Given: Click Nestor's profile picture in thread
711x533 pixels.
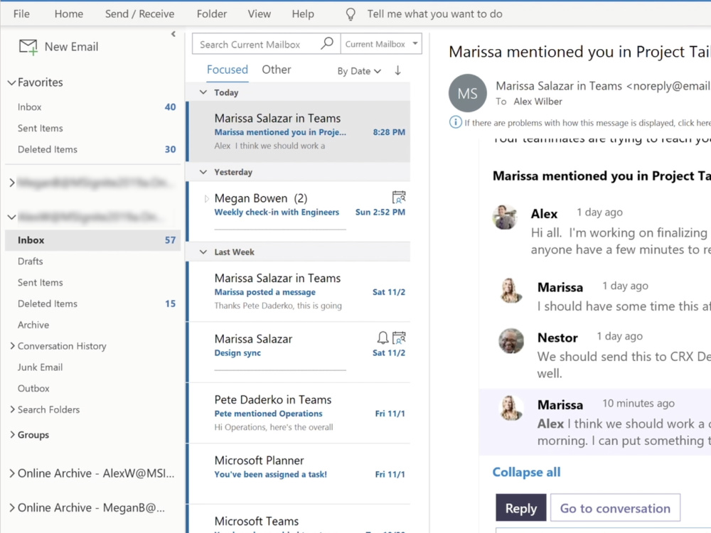Looking at the screenshot, I should 511,341.
